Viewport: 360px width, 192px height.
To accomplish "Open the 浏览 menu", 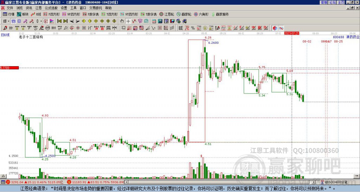I will pyautogui.click(x=19, y=8).
